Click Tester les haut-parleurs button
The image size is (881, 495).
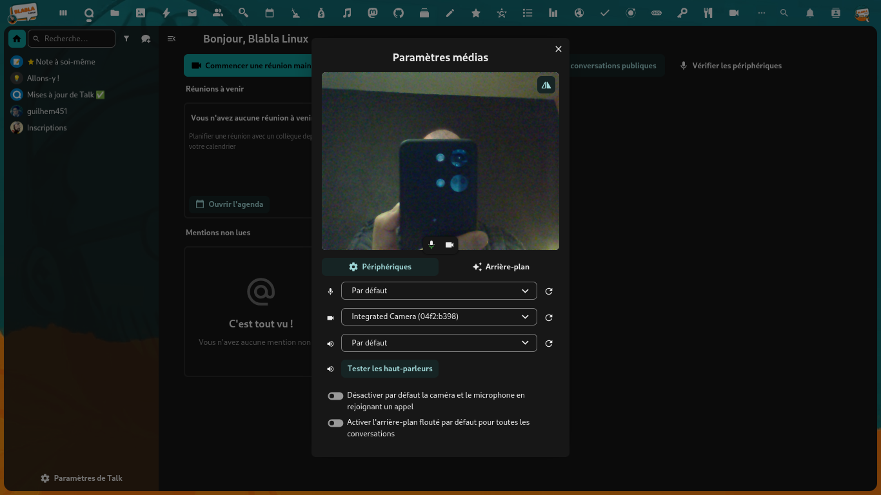390,369
